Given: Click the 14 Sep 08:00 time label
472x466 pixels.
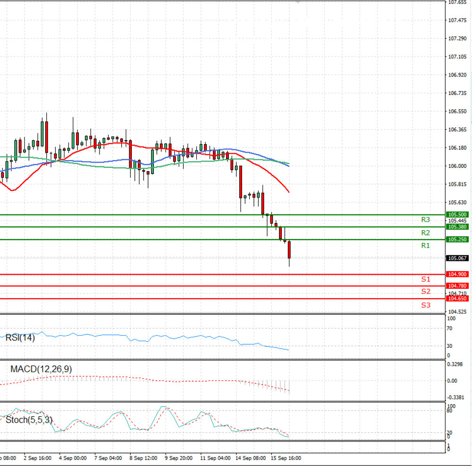Looking at the screenshot, I should pos(251,458).
